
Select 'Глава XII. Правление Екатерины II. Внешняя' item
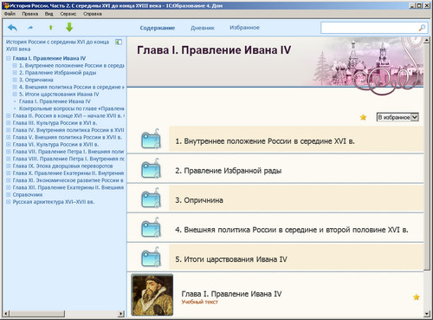point(68,187)
